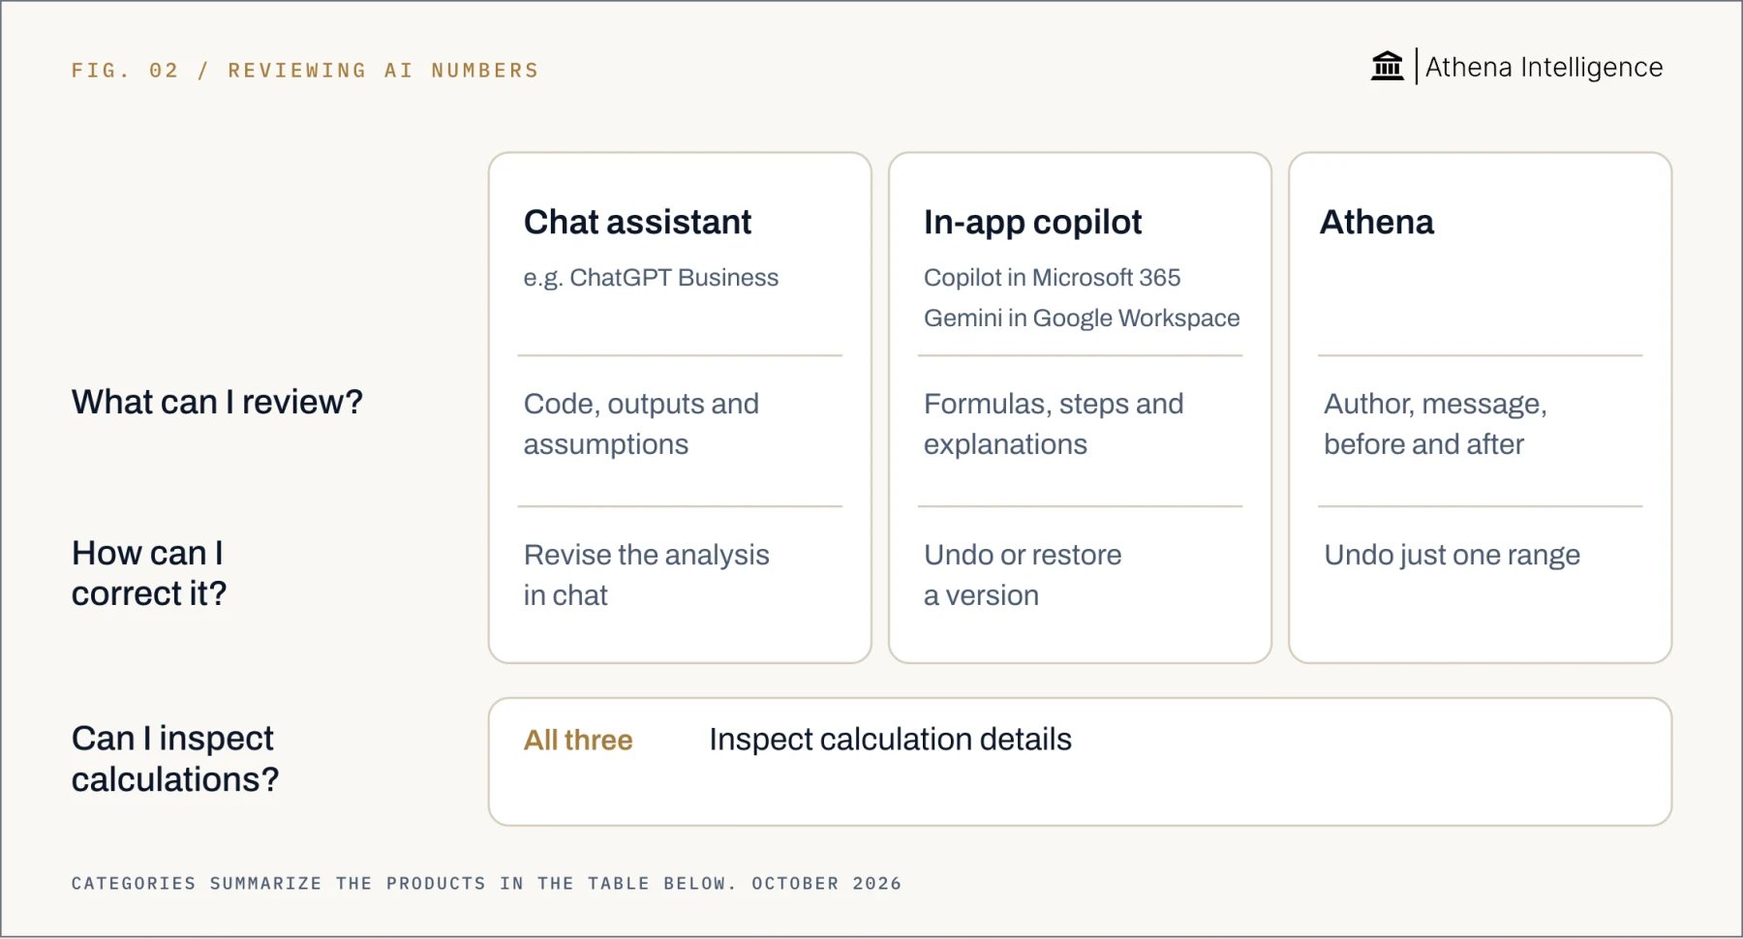Click the 'How can I correct it?' label

tap(149, 573)
